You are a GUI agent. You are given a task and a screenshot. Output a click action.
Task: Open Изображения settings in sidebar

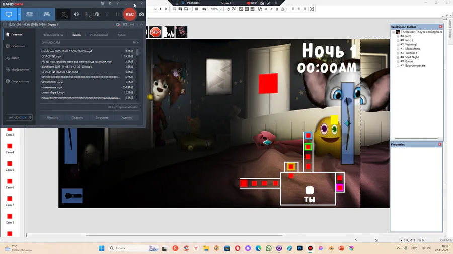[x=18, y=70]
